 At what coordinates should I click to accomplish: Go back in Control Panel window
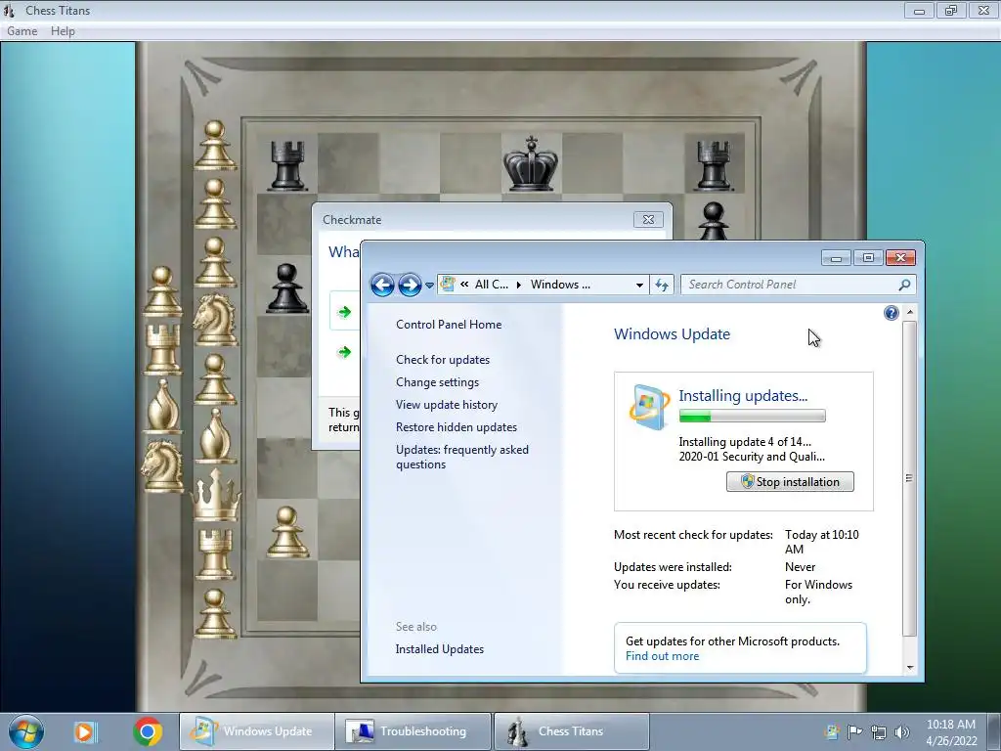click(382, 285)
